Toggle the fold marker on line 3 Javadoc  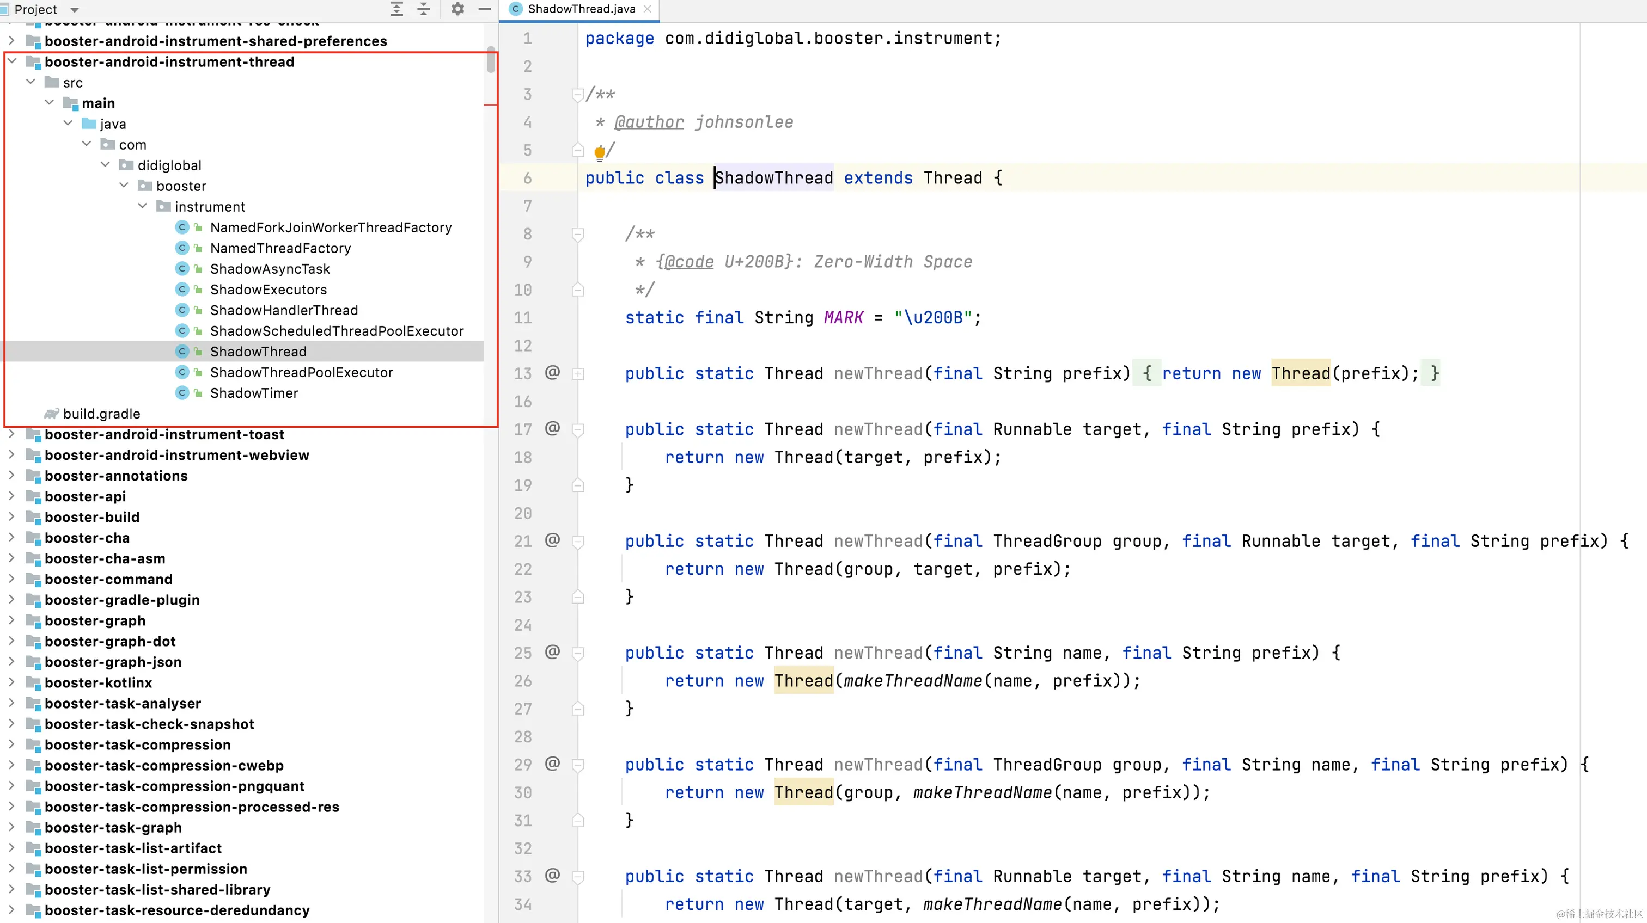(x=577, y=95)
